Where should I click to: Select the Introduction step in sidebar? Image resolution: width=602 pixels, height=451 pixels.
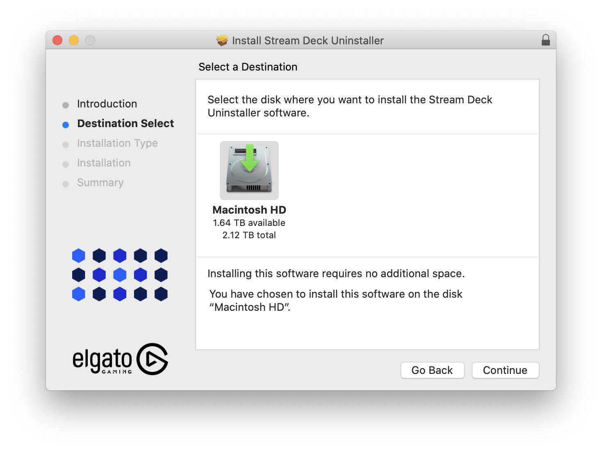pos(107,104)
